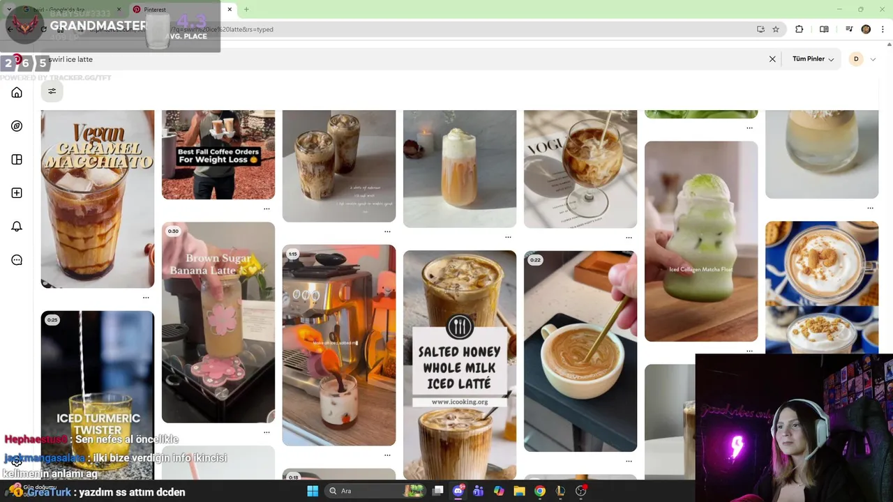Viewport: 893px width, 502px height.
Task: Expand the accounts chevron beside the D avatar
Action: 873,59
